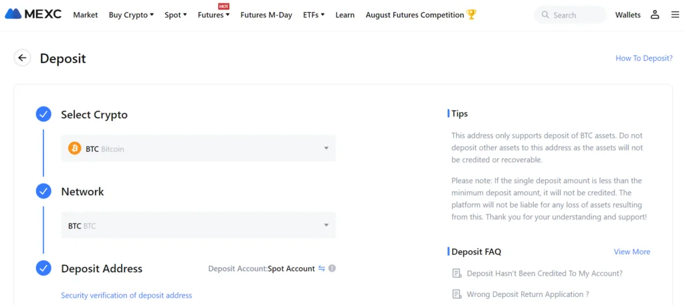Screen dimensions: 685x305
Task: Click document icon beside Deposit Hasn't Been Credited
Action: pos(457,274)
